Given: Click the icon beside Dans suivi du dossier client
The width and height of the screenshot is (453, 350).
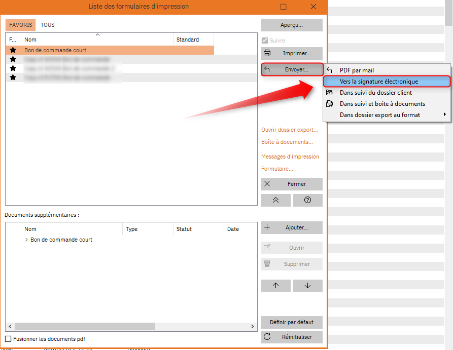Looking at the screenshot, I should (x=329, y=93).
